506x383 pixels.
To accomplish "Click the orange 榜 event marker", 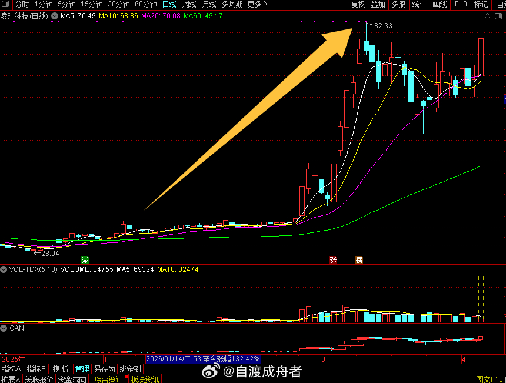I will click(359, 259).
